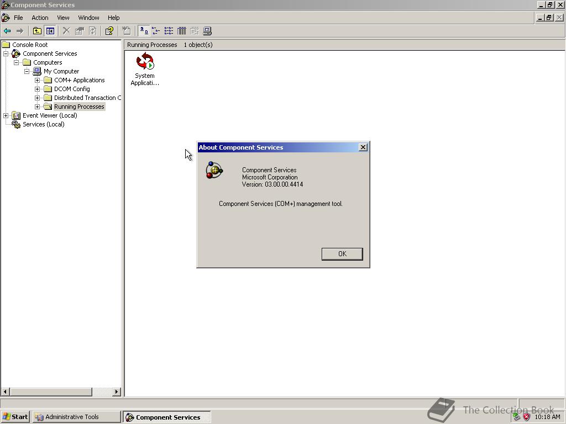Click the Component Services atom icon in dialog
566x424 pixels.
(214, 170)
